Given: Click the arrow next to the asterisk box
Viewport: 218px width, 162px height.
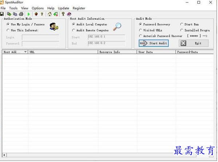Looking at the screenshot, I should (205, 36).
